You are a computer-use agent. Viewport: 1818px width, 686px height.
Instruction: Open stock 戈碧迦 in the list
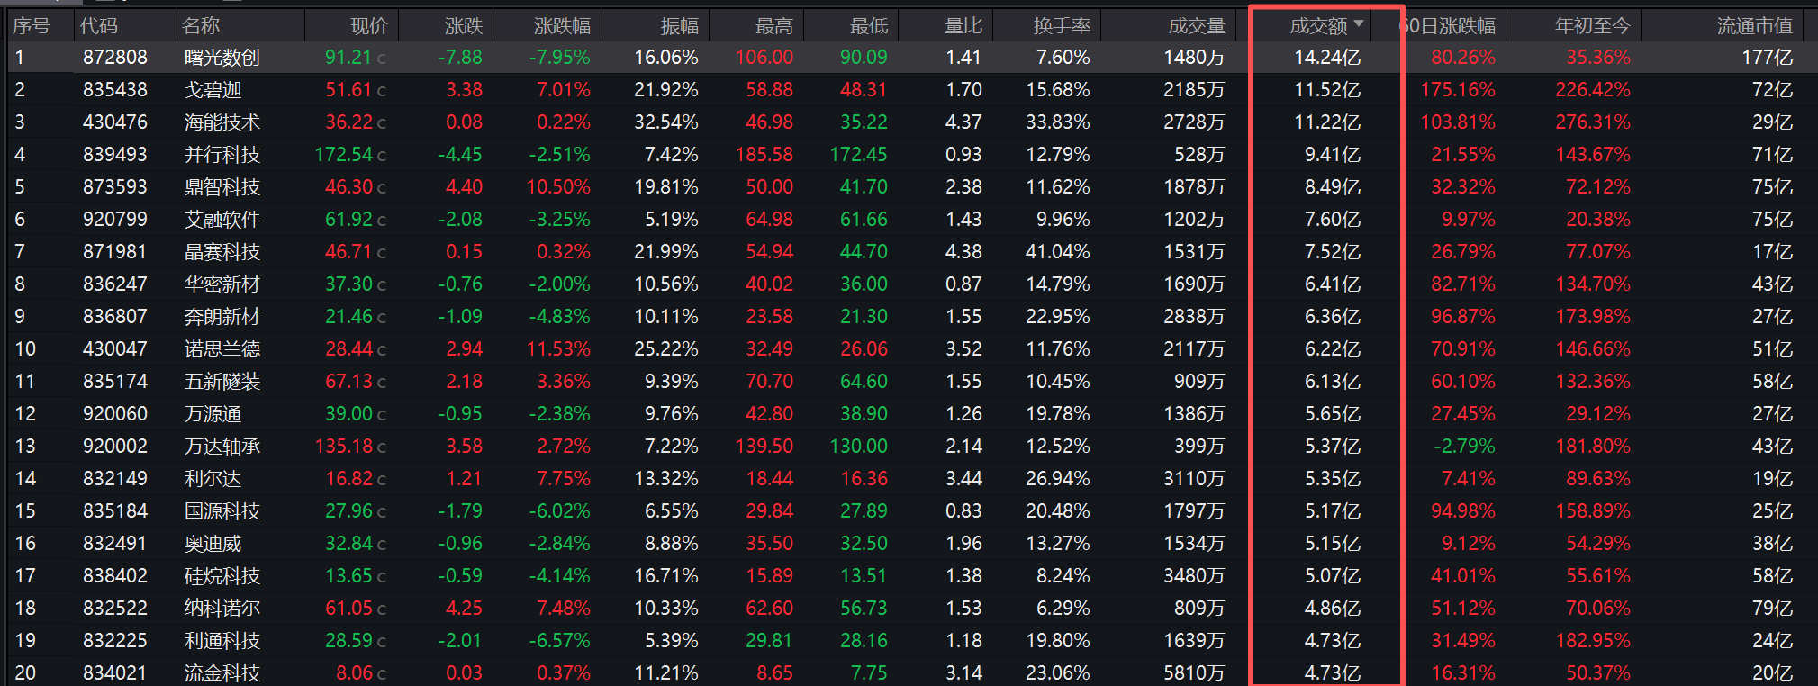pos(213,90)
